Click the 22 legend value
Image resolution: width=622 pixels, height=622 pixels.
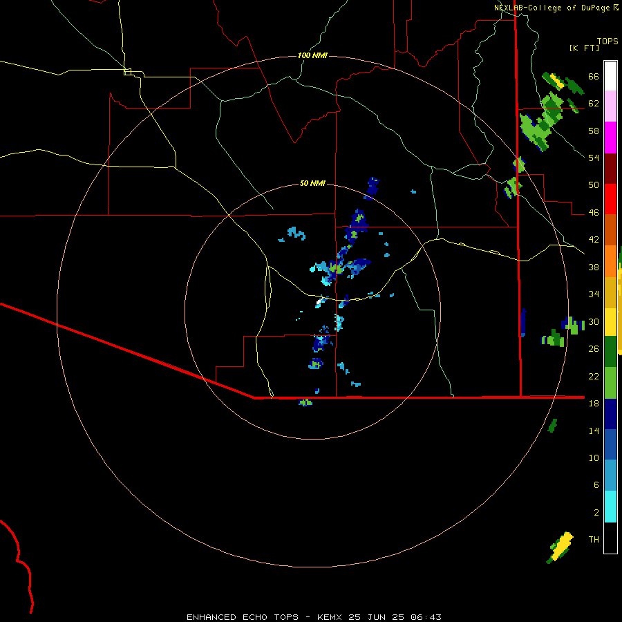click(594, 377)
